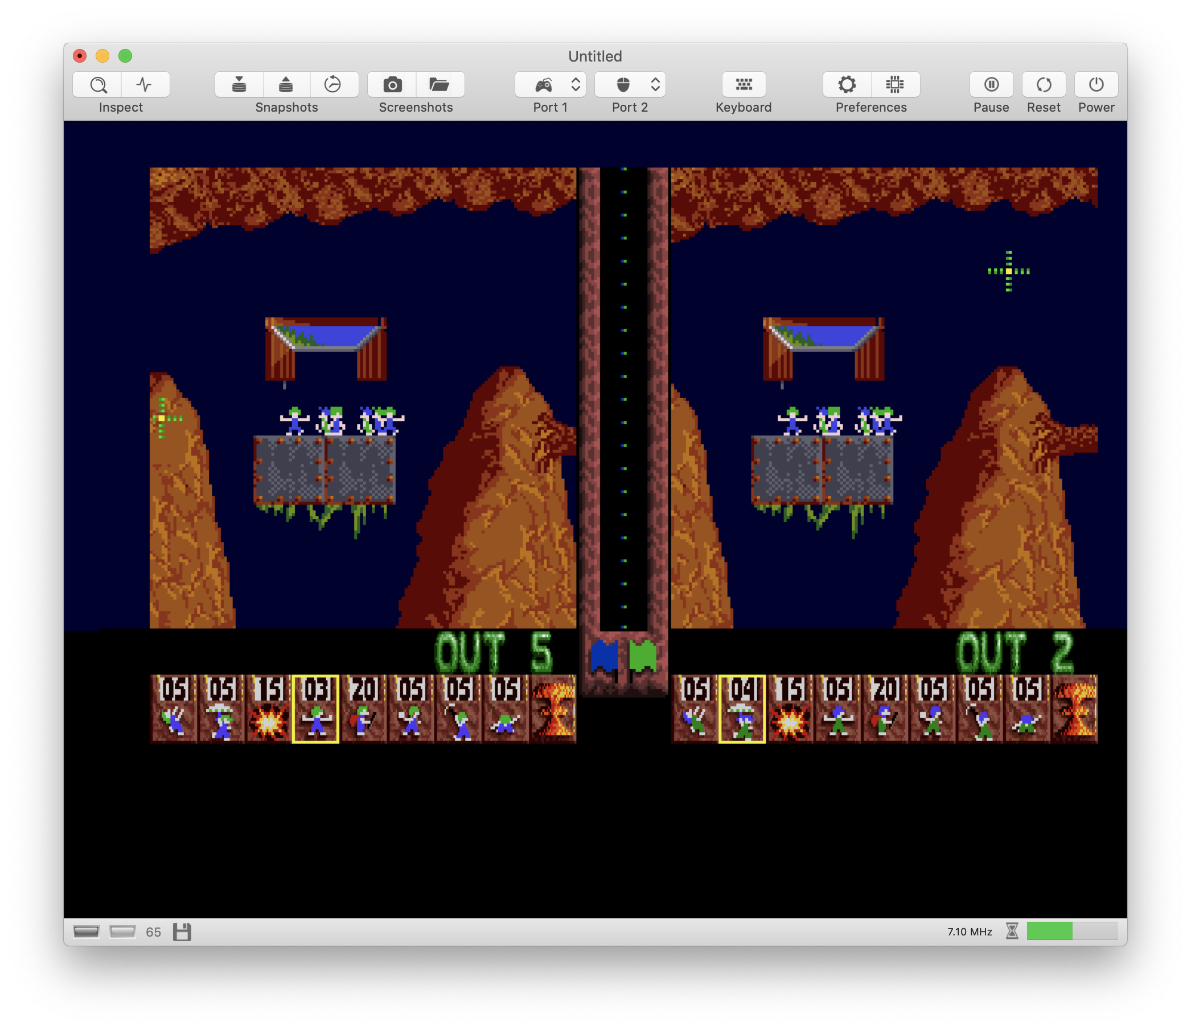
Task: Click the "7.10 MHz" clock speed readout
Action: (970, 931)
